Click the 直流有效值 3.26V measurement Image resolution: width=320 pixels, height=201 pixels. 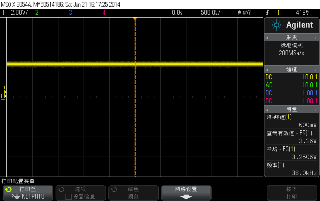[292, 137]
